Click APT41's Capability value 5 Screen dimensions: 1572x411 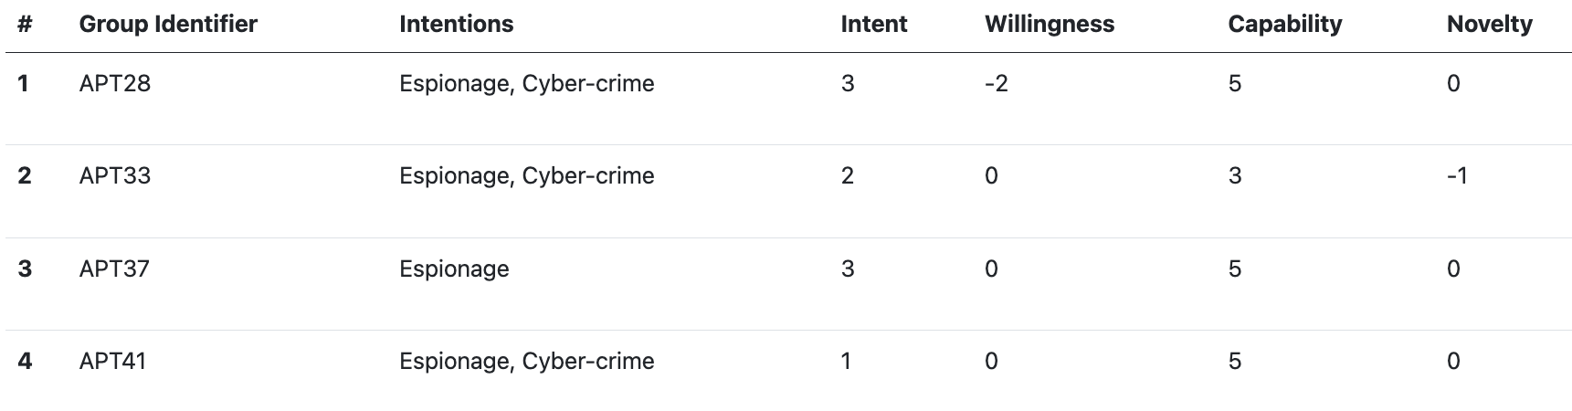tap(1235, 362)
